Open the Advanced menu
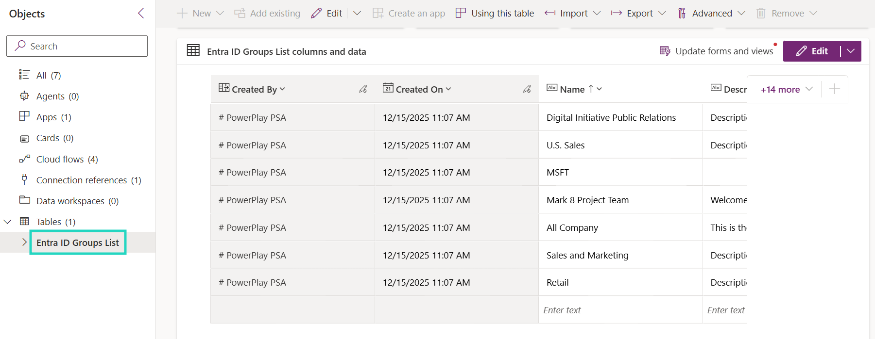 711,13
